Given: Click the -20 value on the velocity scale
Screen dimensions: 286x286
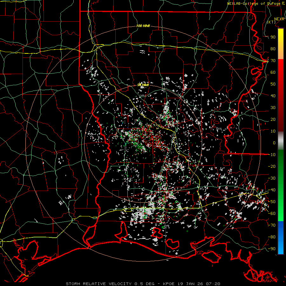Looking at the screenshot, I should [272, 166].
